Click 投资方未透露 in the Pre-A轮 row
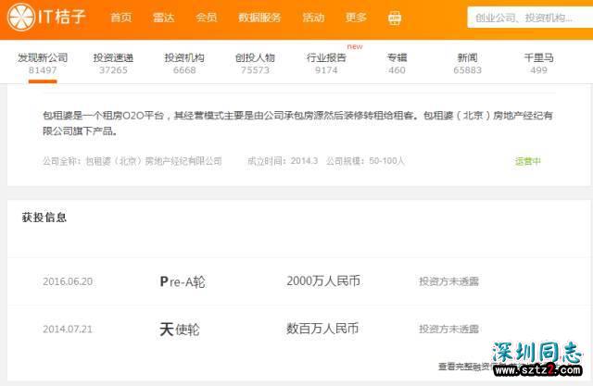The image size is (593, 386). pyautogui.click(x=448, y=281)
